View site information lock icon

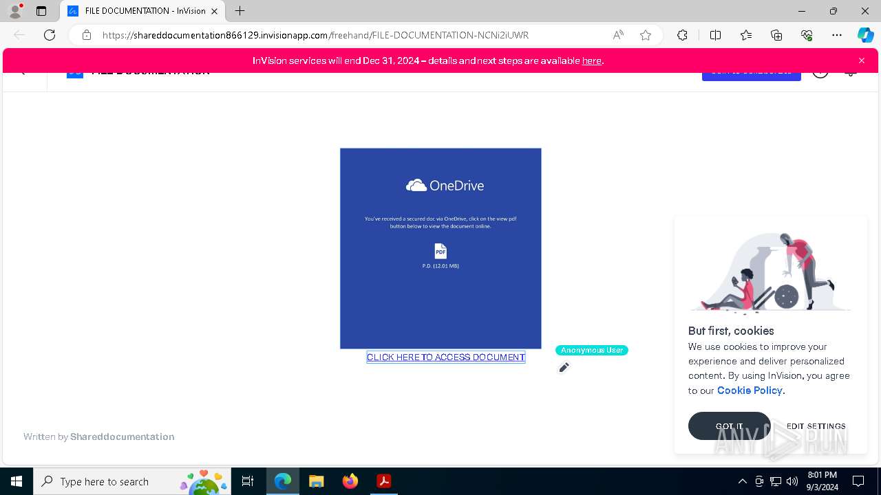[87, 35]
